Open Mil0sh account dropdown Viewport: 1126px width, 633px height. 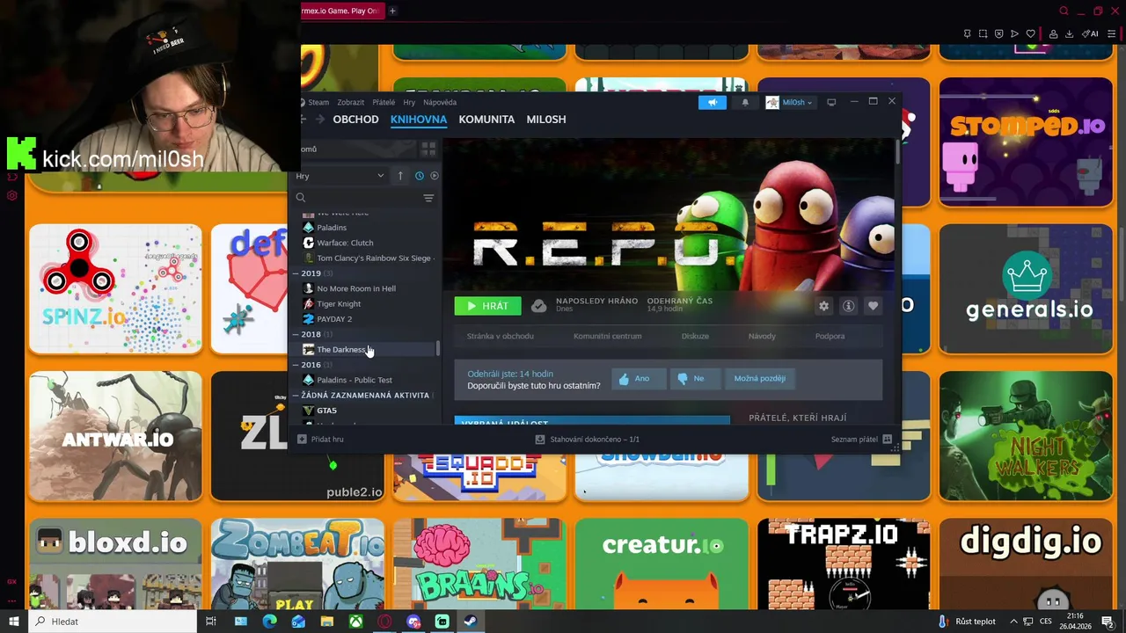coord(789,102)
